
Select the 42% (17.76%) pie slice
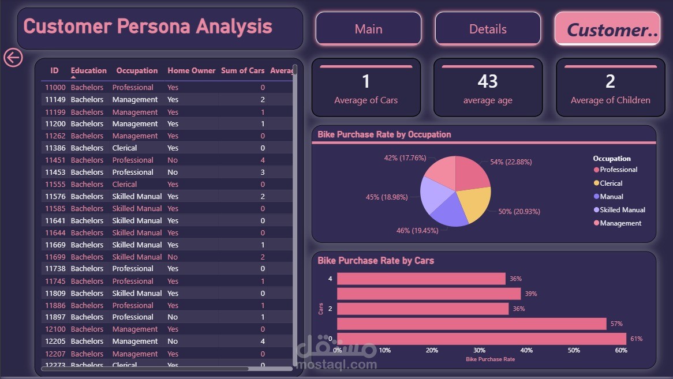click(x=443, y=171)
